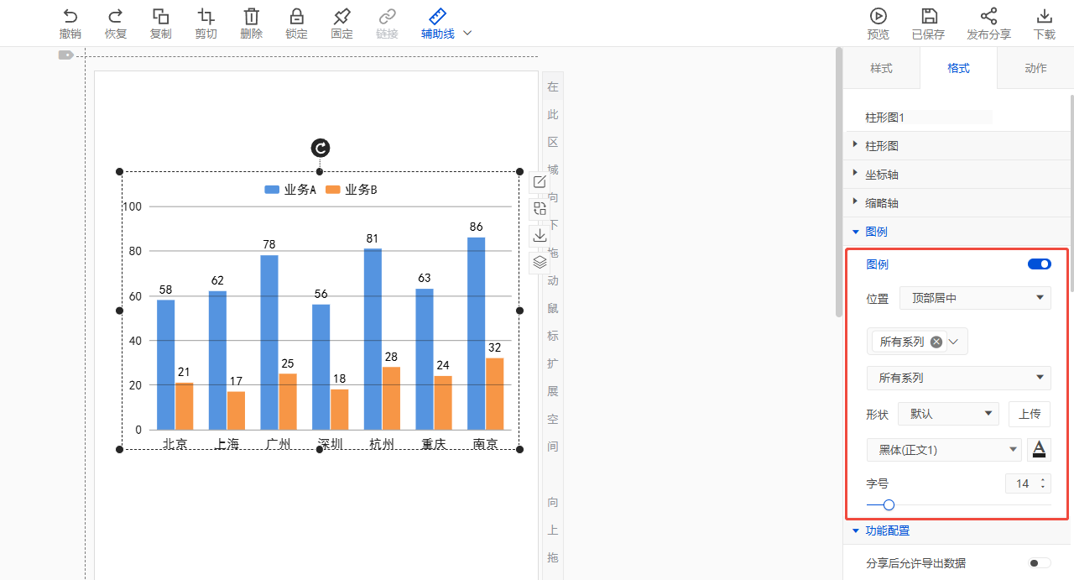The width and height of the screenshot is (1074, 580).
Task: Click the 业务A legend entry
Action: pos(290,190)
